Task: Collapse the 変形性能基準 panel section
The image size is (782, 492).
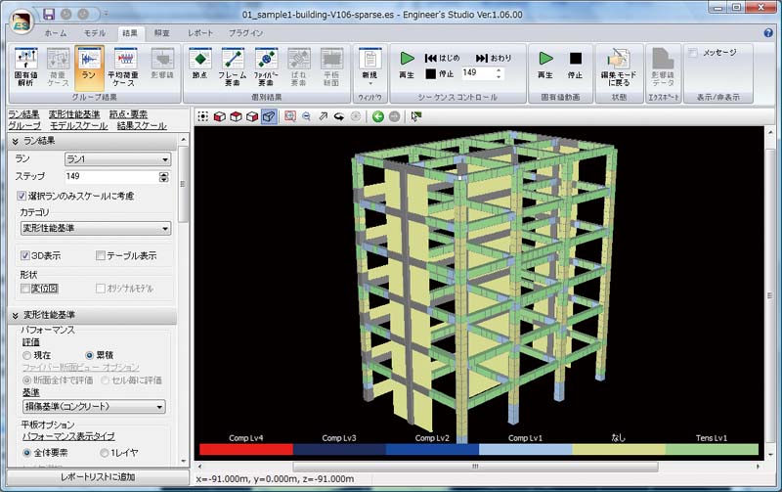Action: pos(15,315)
